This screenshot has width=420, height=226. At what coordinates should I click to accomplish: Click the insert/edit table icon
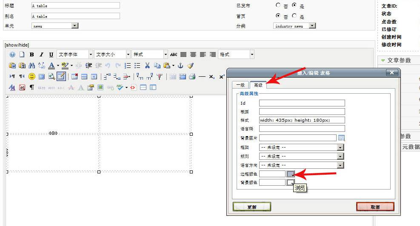61,77
